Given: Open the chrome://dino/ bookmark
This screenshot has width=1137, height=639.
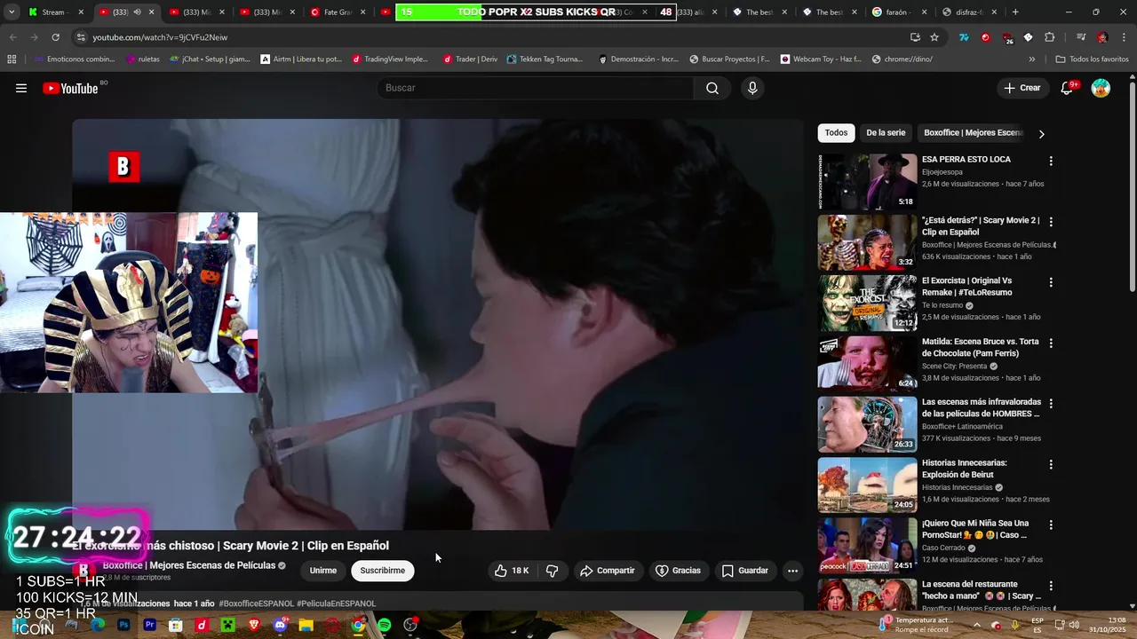Looking at the screenshot, I should pos(902,59).
